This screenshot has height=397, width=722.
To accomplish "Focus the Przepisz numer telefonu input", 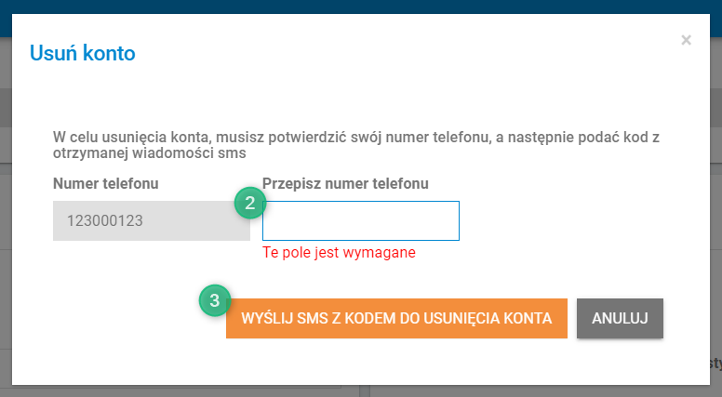I will (361, 220).
